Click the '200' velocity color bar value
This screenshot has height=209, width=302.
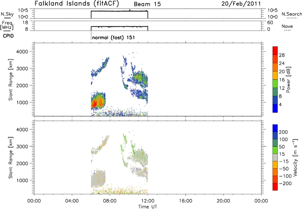[x=284, y=132]
